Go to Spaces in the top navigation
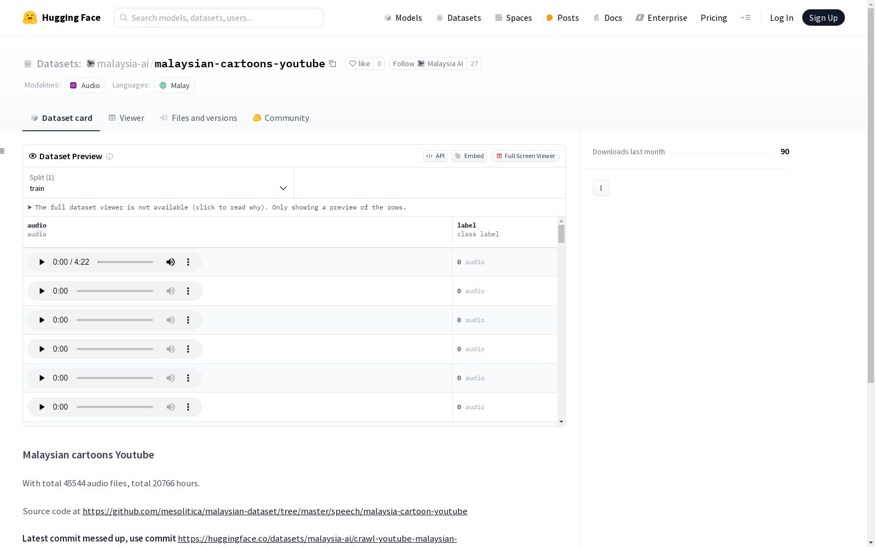 (513, 18)
